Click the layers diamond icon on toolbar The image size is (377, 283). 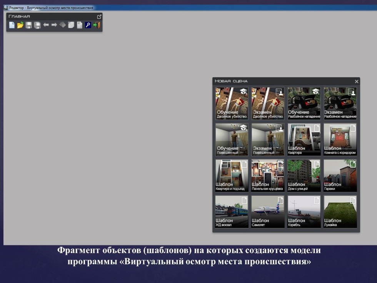point(63,25)
